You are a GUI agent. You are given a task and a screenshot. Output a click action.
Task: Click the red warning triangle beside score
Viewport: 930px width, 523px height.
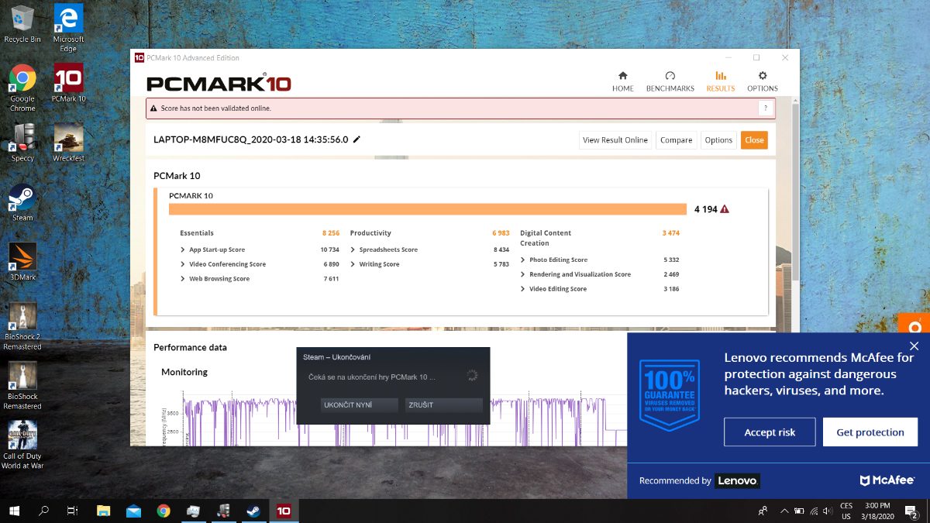[725, 209]
